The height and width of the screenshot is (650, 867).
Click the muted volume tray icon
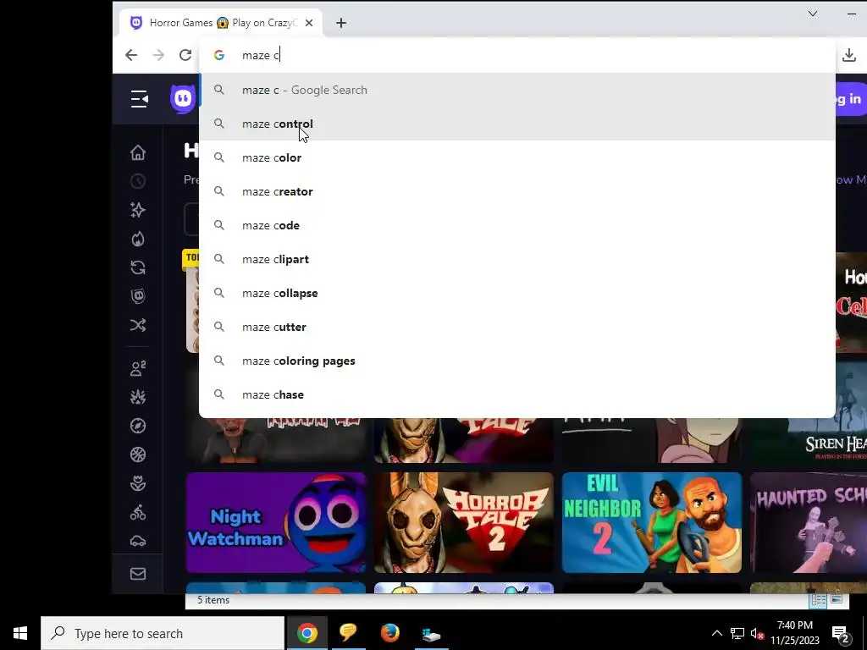tap(757, 633)
